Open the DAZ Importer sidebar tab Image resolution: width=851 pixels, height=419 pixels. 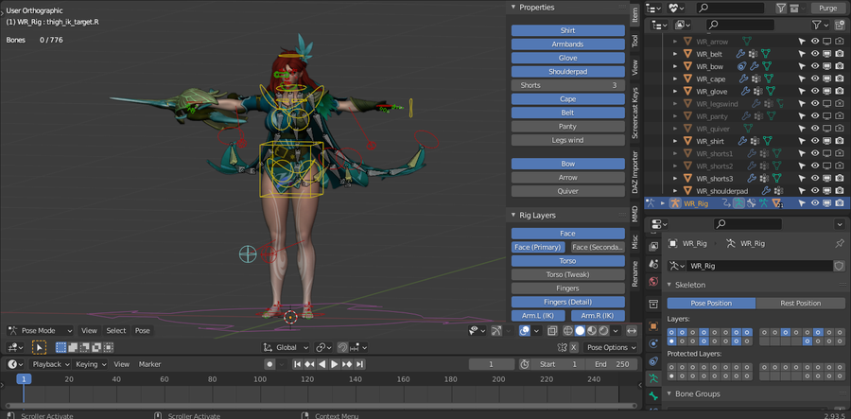[635, 172]
